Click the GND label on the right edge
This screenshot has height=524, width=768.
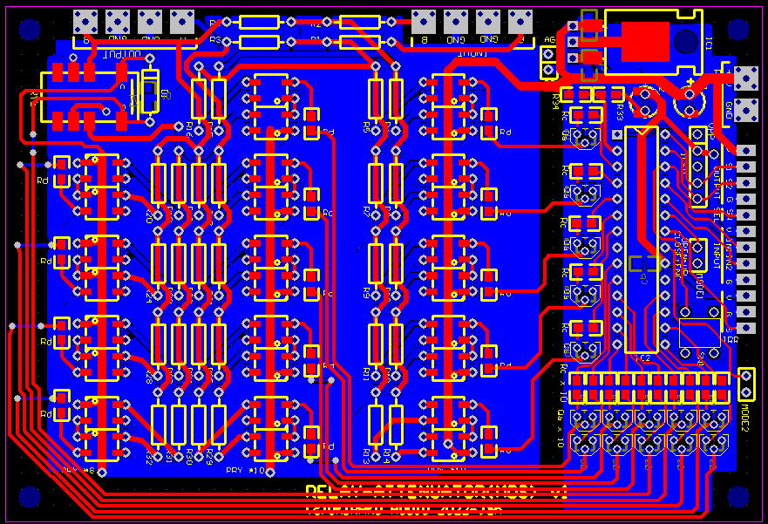coord(728,110)
